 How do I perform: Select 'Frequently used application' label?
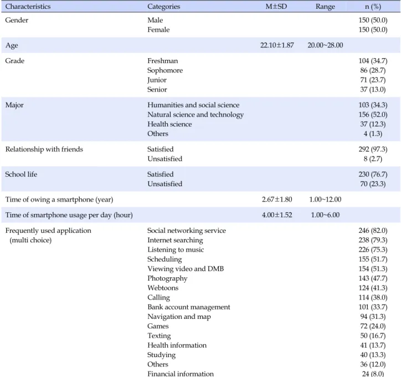[x=48, y=231]
